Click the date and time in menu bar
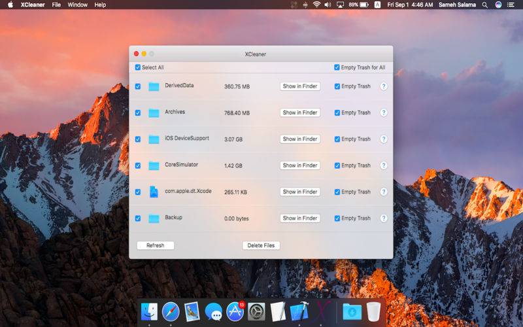This screenshot has height=327, width=523. 410,5
